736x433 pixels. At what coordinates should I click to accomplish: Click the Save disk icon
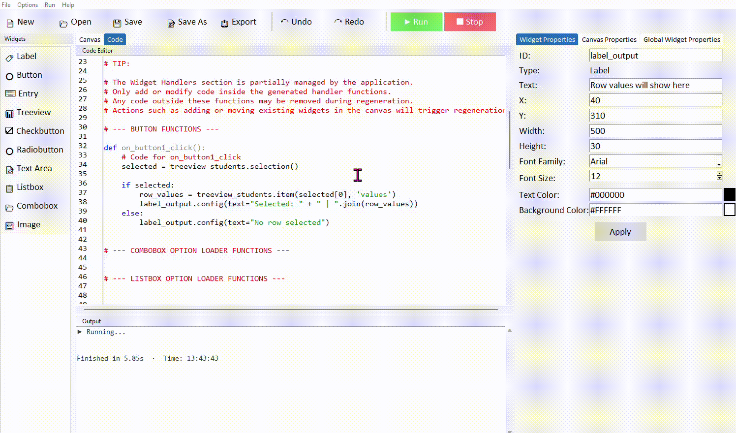tap(117, 23)
